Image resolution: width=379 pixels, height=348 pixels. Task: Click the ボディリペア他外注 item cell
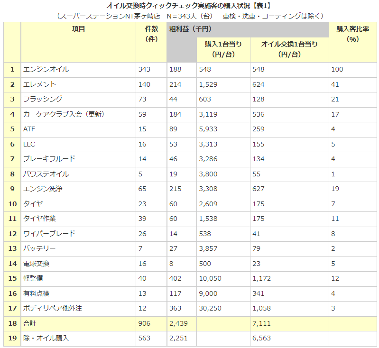pos(53,308)
